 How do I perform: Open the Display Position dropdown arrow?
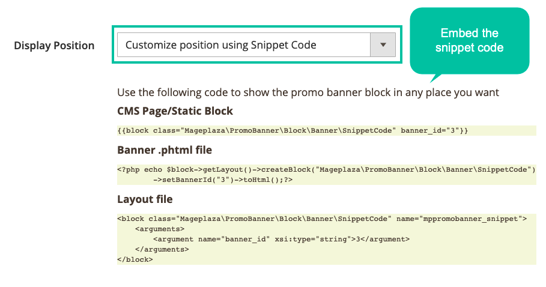pyautogui.click(x=383, y=45)
